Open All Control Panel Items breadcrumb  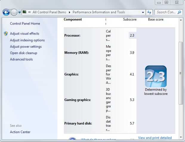(49, 12)
